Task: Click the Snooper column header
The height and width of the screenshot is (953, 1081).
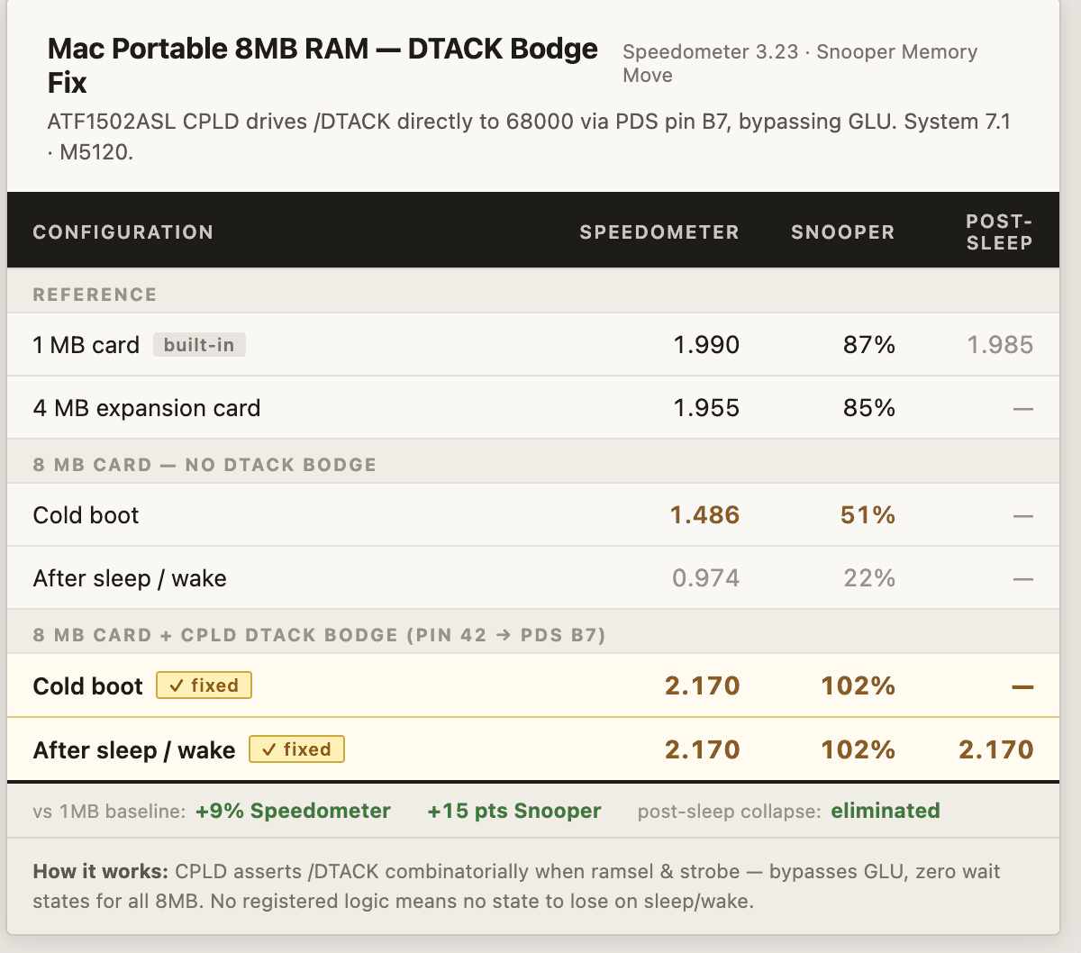Action: pyautogui.click(x=843, y=232)
